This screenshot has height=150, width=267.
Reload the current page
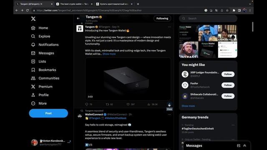[x=28, y=10]
